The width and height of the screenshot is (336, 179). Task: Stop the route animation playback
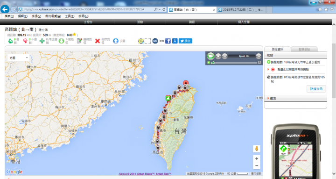[x=218, y=56]
